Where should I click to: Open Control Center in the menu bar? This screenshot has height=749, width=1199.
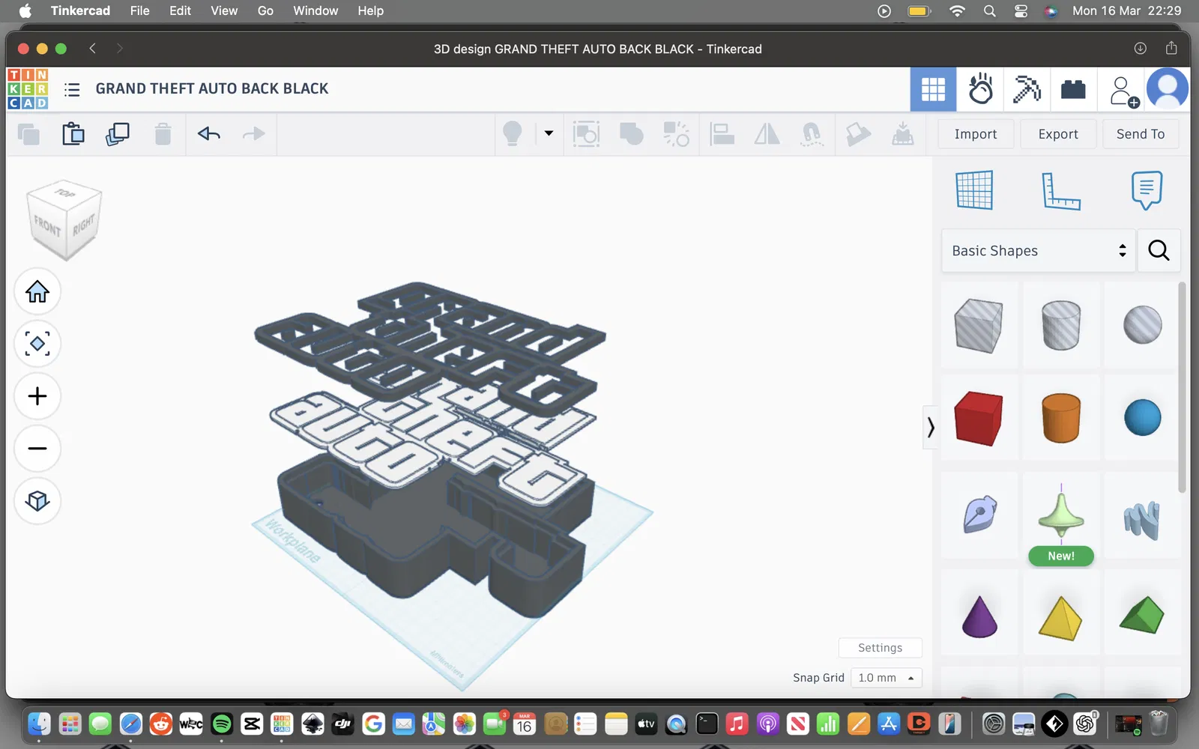tap(1021, 10)
